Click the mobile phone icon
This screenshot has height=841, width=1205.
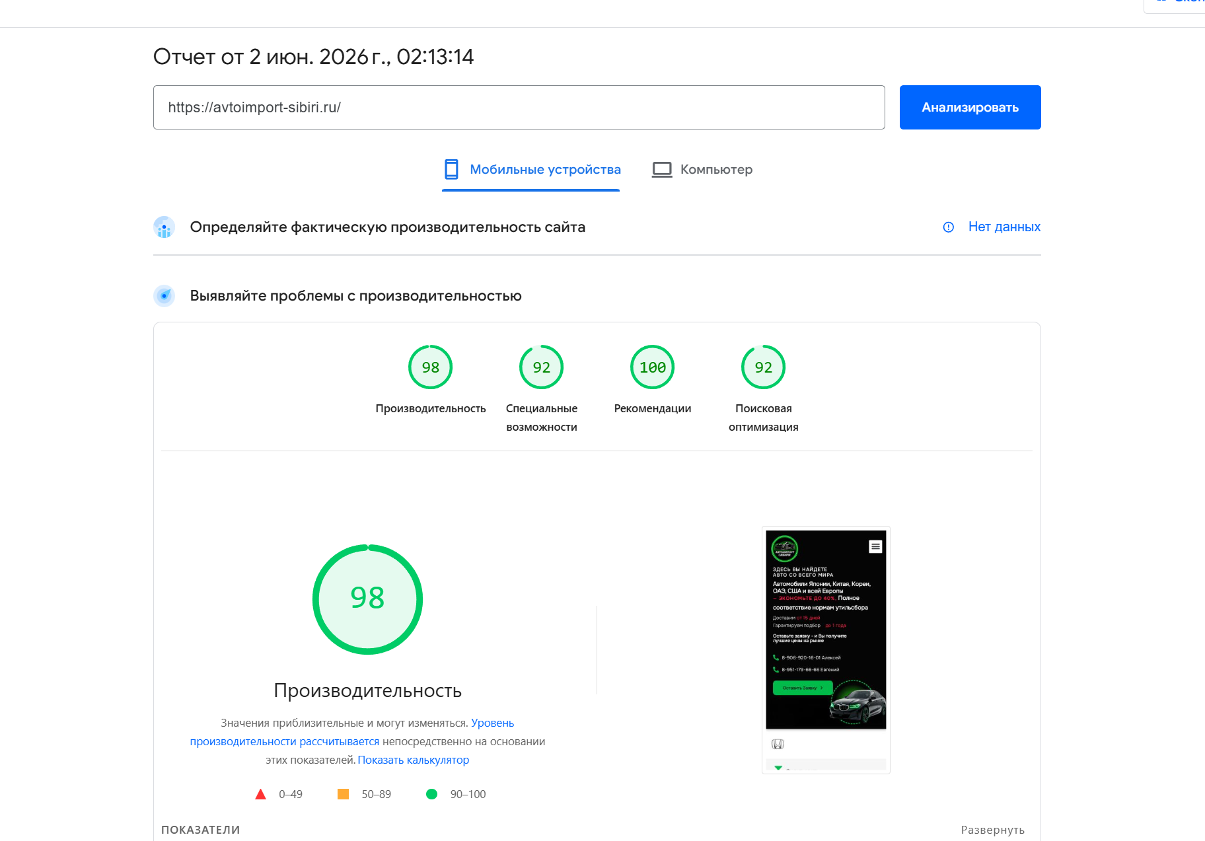click(x=451, y=170)
